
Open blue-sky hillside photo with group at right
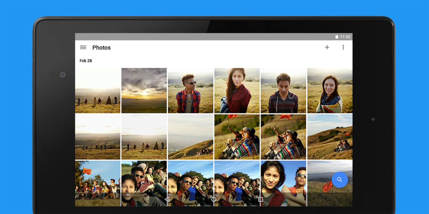click(330, 137)
